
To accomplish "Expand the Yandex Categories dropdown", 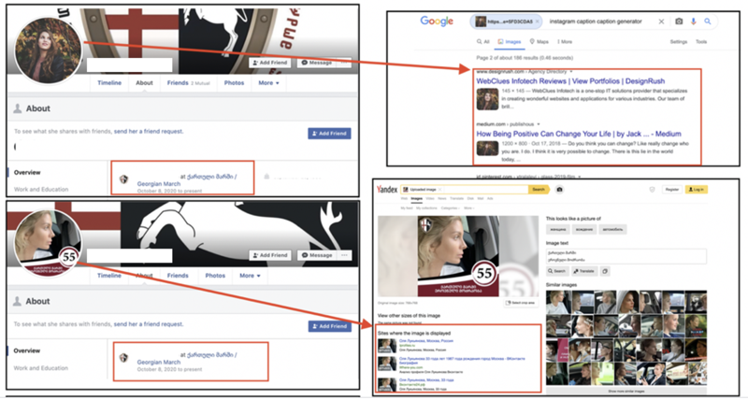I will pos(451,208).
